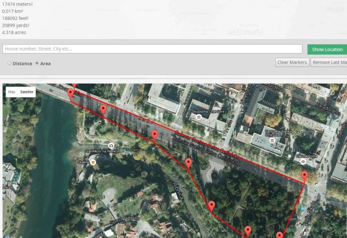Click the Glavna Pošta map icon
The image size is (347, 238).
[x=303, y=162]
